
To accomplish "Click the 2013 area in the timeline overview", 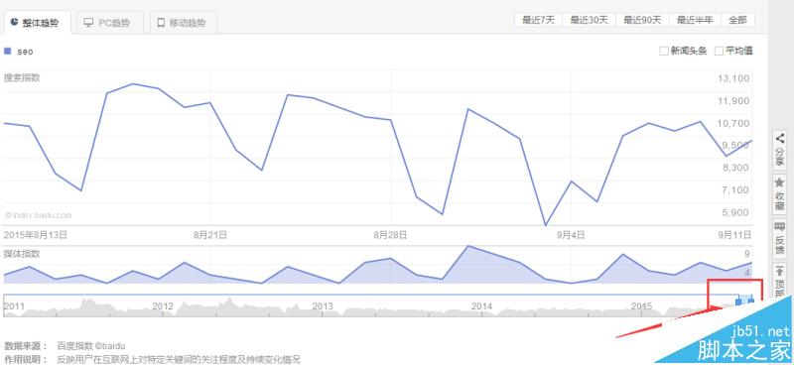I will click(x=323, y=306).
